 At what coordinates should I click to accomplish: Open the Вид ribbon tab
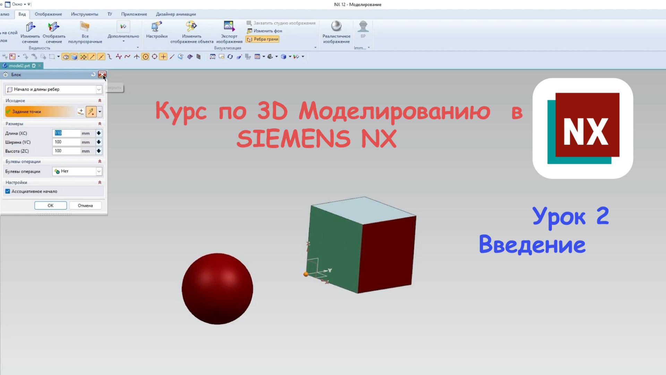click(x=22, y=14)
